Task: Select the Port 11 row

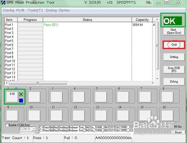Action: click(80, 65)
